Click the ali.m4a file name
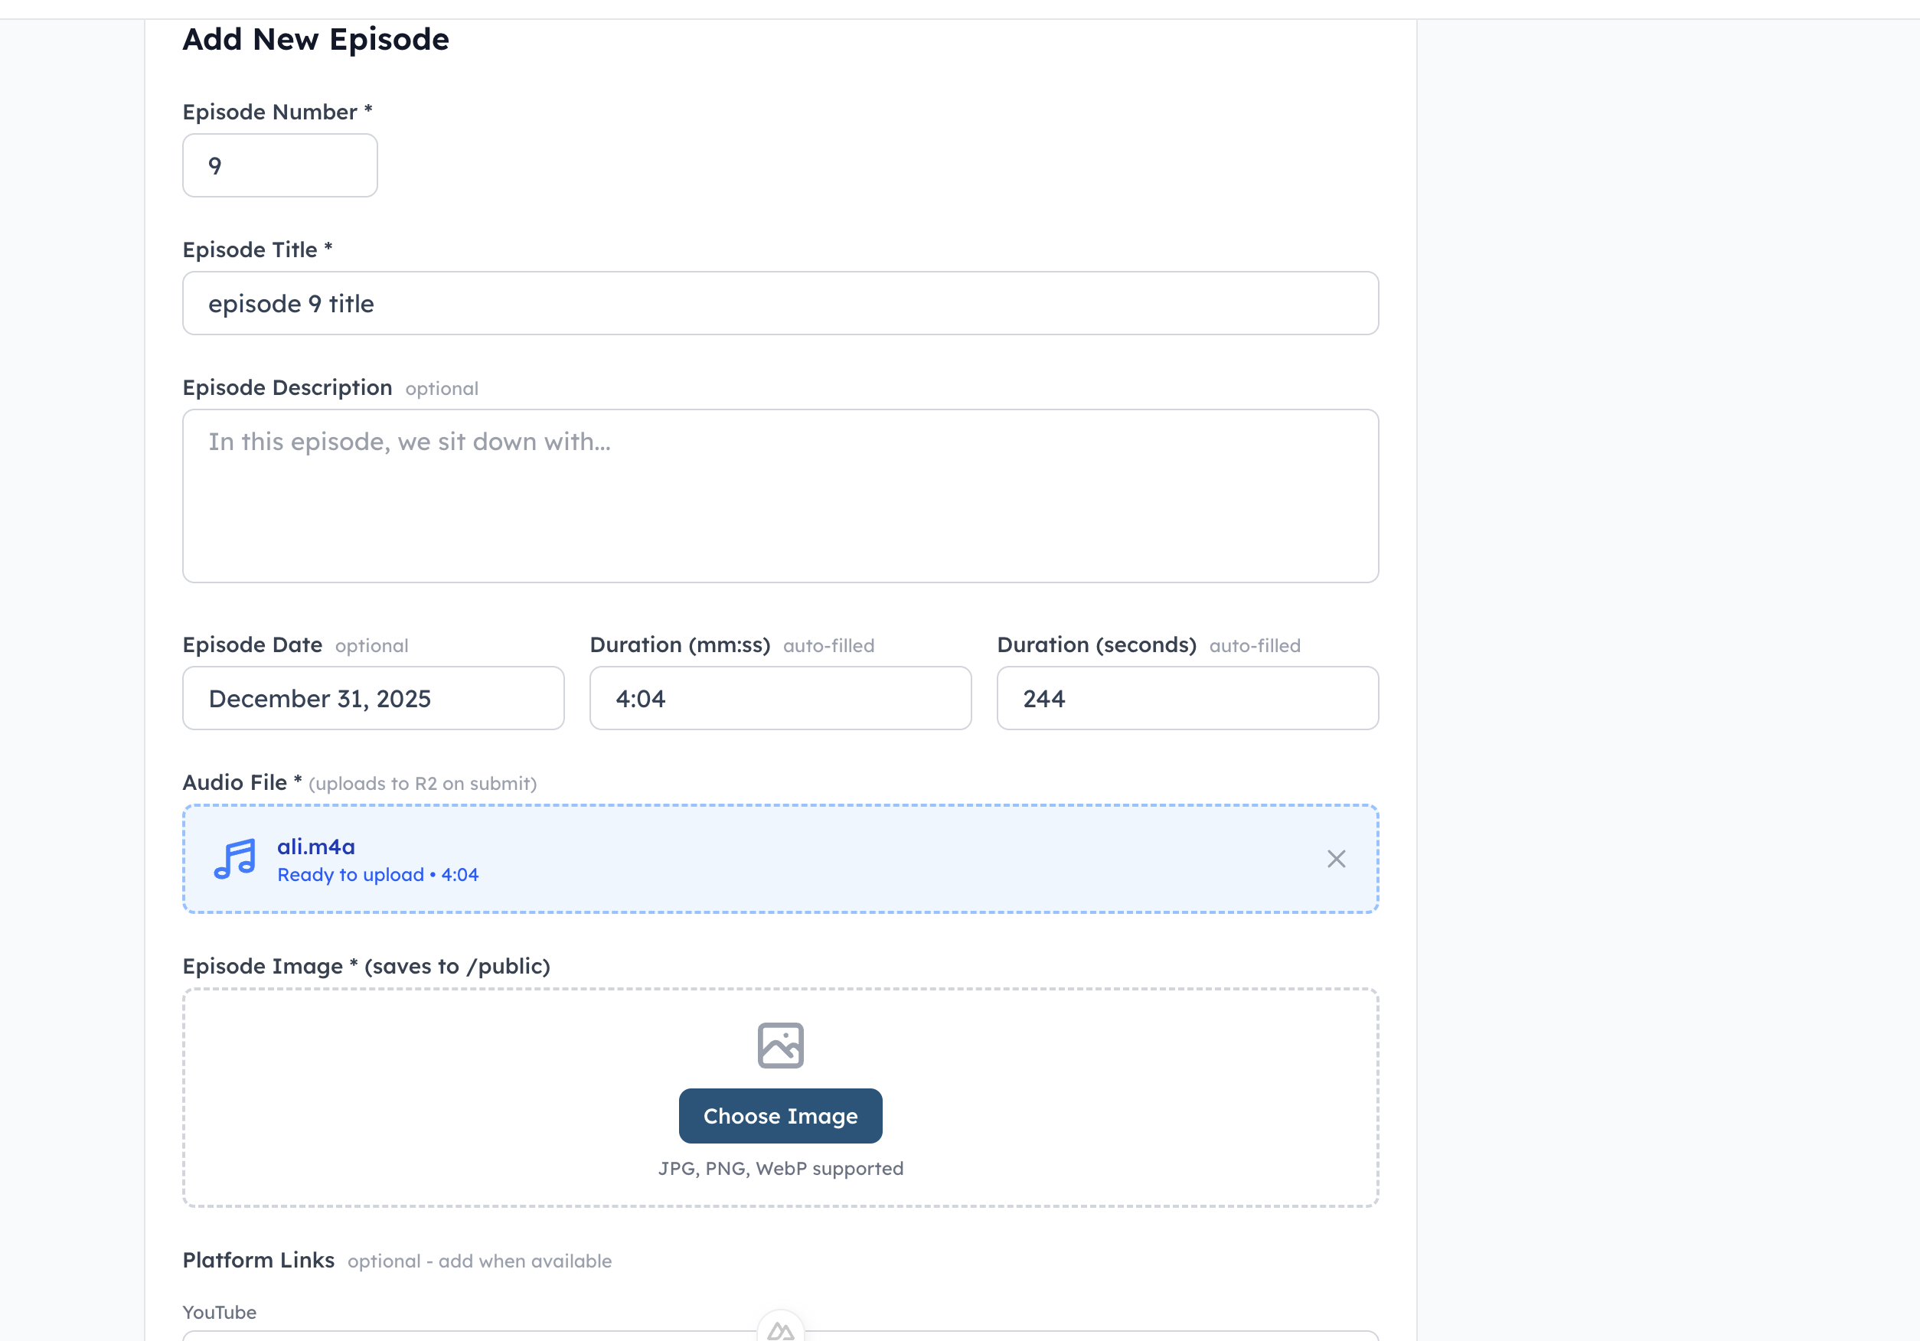 [x=315, y=847]
